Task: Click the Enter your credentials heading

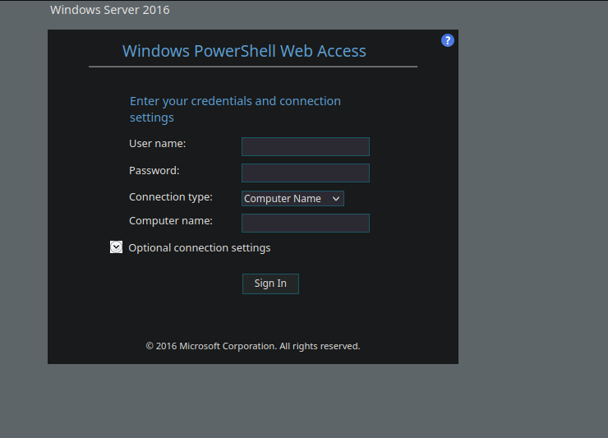Action: click(x=235, y=109)
